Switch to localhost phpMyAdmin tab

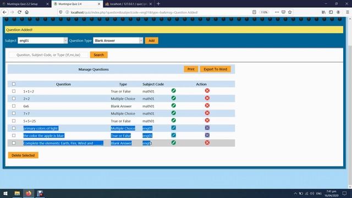pos(128,4)
